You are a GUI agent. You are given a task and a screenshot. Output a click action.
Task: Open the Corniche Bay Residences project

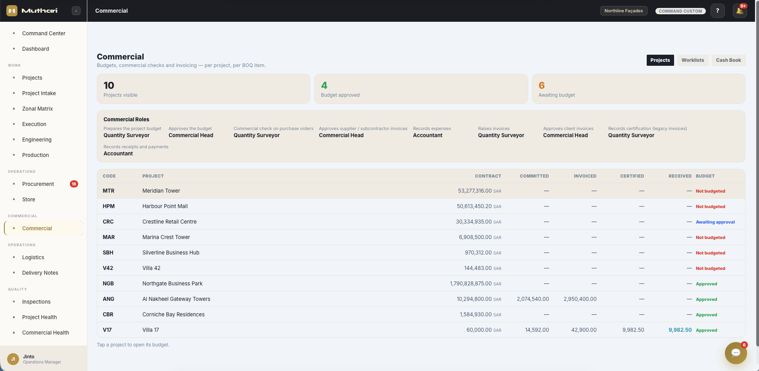point(421,314)
